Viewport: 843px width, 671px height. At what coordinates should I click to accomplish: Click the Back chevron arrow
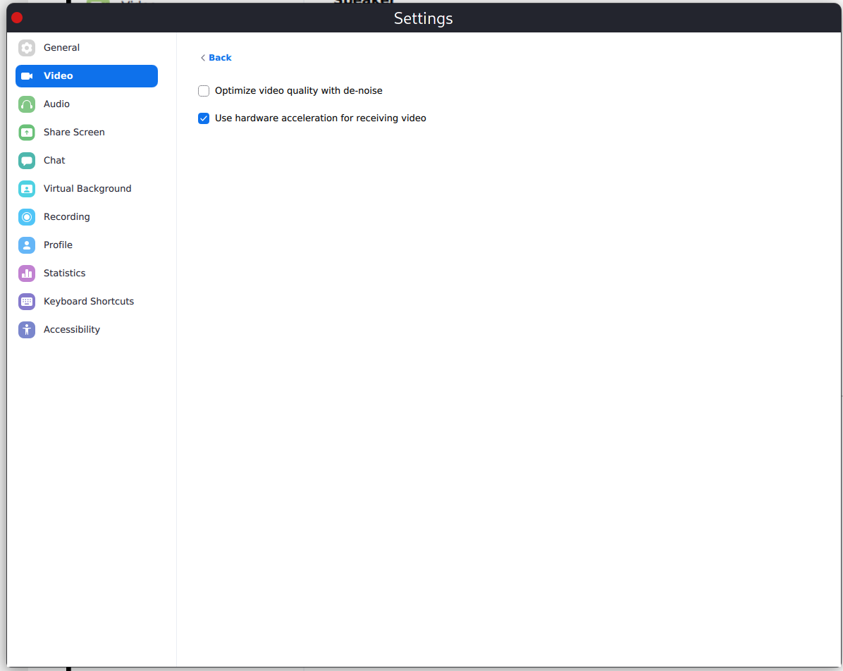coord(203,58)
